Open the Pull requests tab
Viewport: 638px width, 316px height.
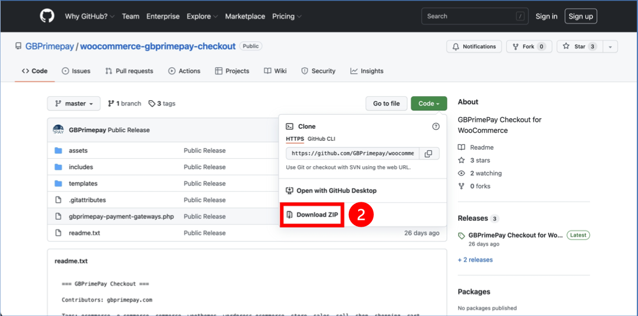pyautogui.click(x=129, y=71)
